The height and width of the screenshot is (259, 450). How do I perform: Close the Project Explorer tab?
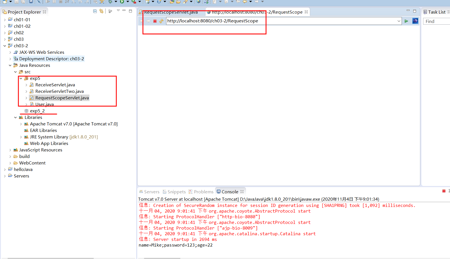tap(44, 12)
